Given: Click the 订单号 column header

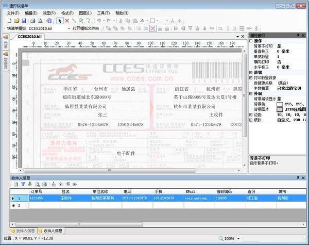Looking at the screenshot, I should point(44,191).
